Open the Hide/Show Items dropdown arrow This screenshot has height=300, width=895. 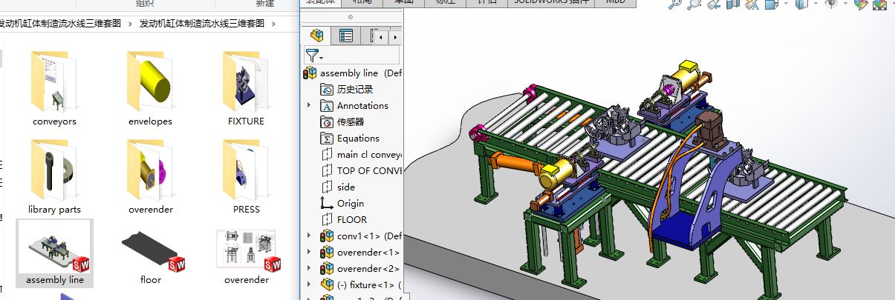(x=844, y=5)
